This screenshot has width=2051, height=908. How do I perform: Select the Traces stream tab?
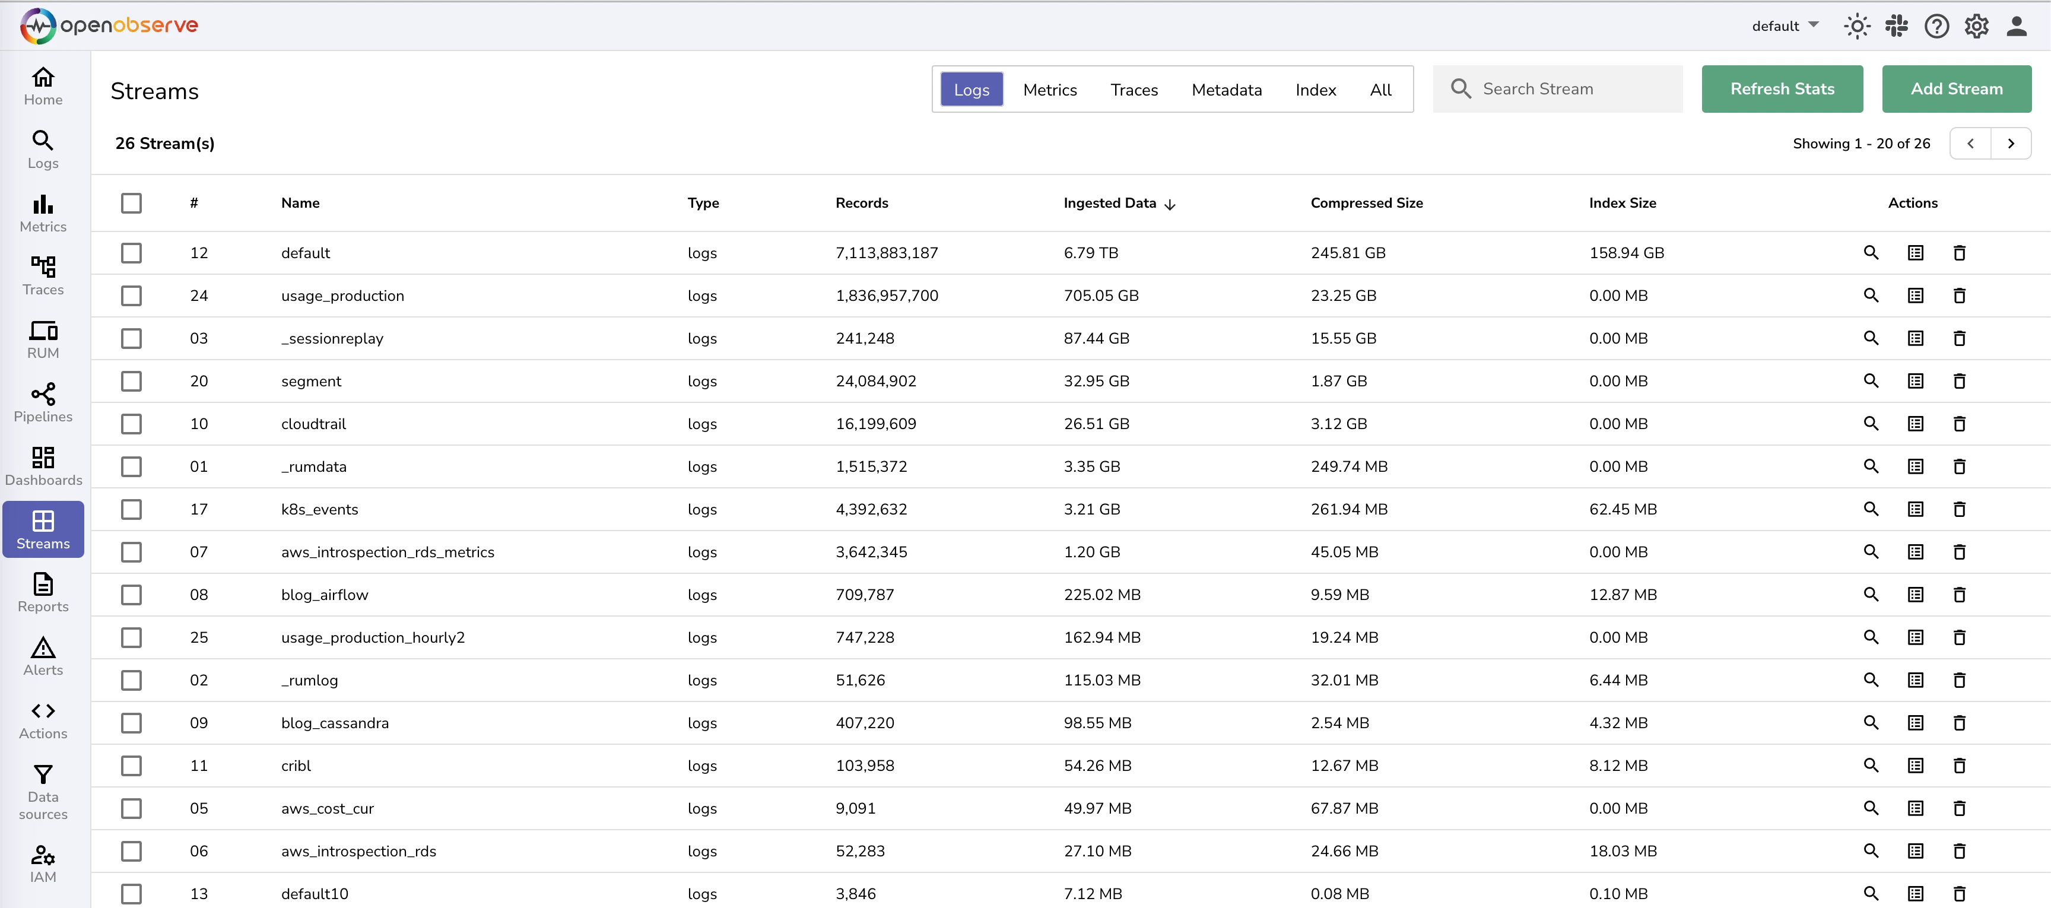click(x=1133, y=89)
